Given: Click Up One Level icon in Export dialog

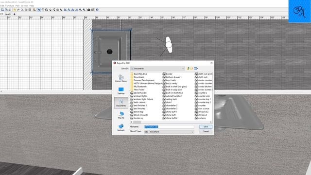Looking at the screenshot, I should pyautogui.click(x=188, y=69).
